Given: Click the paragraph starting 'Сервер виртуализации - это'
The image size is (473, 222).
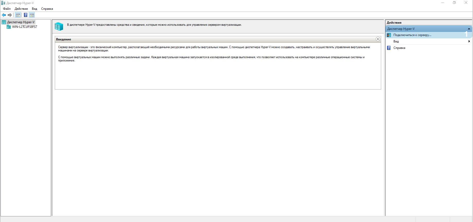Looking at the screenshot, I should point(214,49).
